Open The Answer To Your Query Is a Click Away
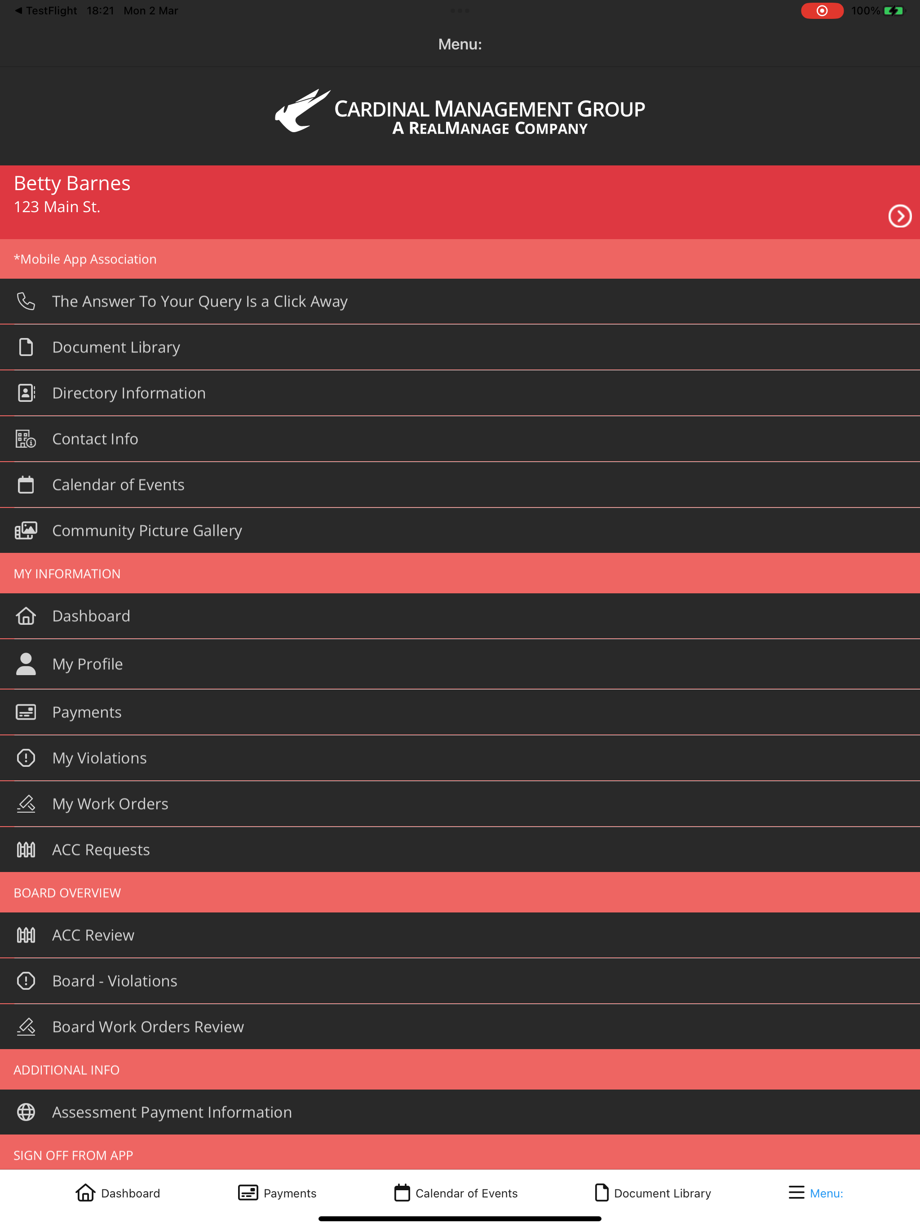Viewport: 920px width, 1228px height. pos(460,302)
